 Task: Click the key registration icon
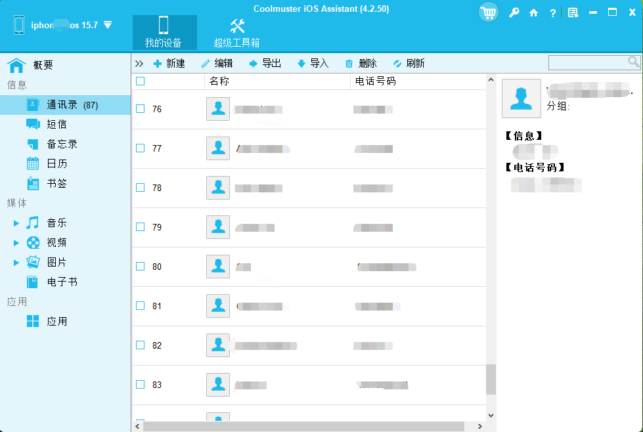coord(514,12)
